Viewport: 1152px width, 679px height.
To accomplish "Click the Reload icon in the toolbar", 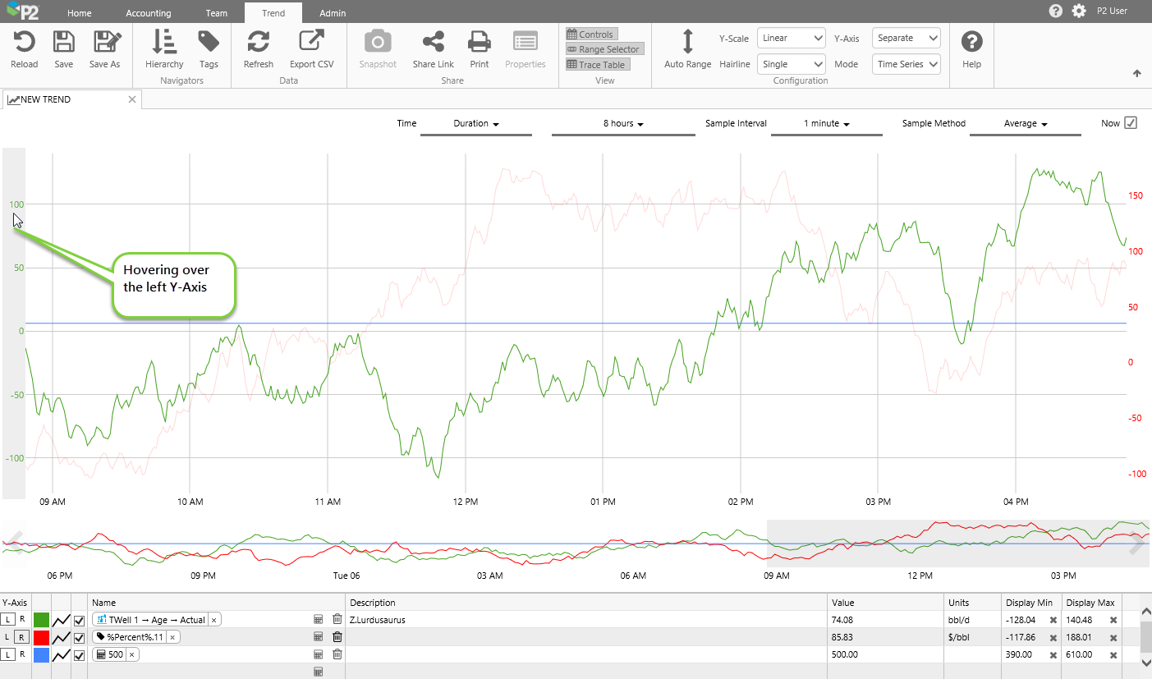I will coord(24,42).
